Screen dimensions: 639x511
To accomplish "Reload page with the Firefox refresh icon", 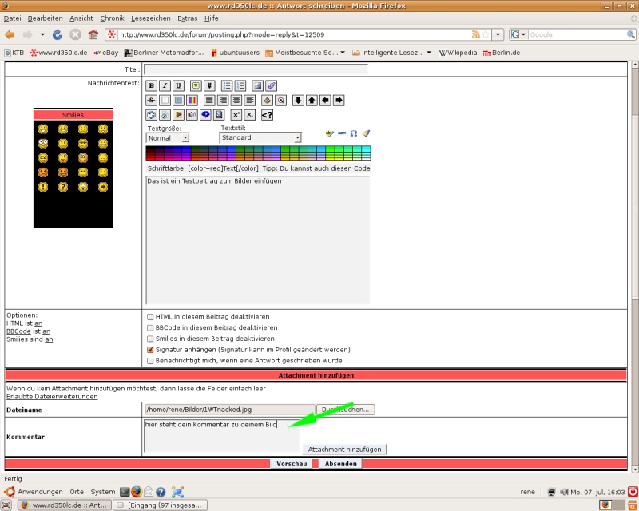I will (x=58, y=34).
